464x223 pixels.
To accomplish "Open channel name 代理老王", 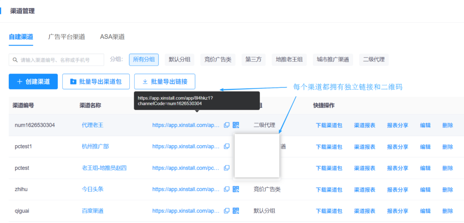I will pos(93,125).
